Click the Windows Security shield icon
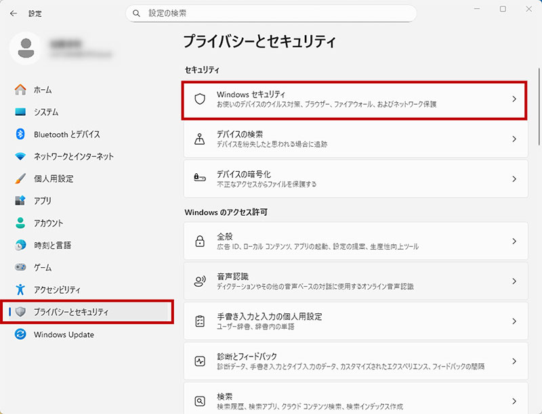Viewport: 542px width, 414px height. (x=199, y=99)
